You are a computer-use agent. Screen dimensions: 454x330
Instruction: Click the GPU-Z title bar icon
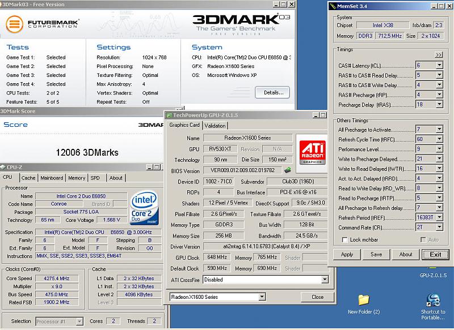click(169, 115)
